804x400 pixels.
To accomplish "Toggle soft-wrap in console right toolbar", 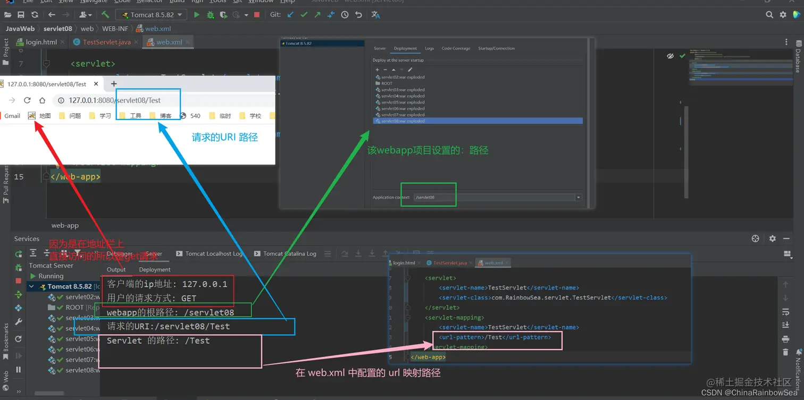I will tap(785, 312).
